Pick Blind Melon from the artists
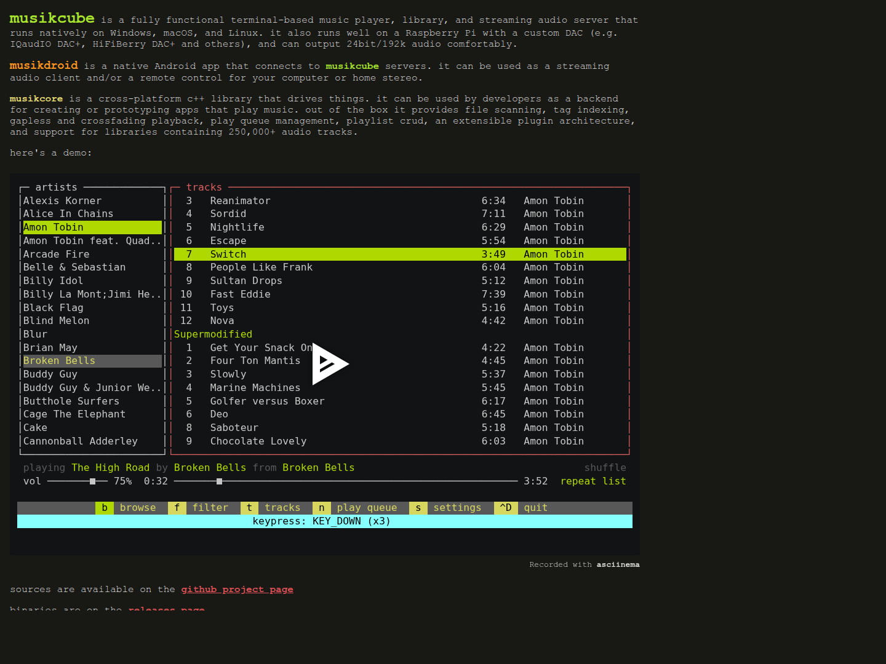 click(92, 321)
